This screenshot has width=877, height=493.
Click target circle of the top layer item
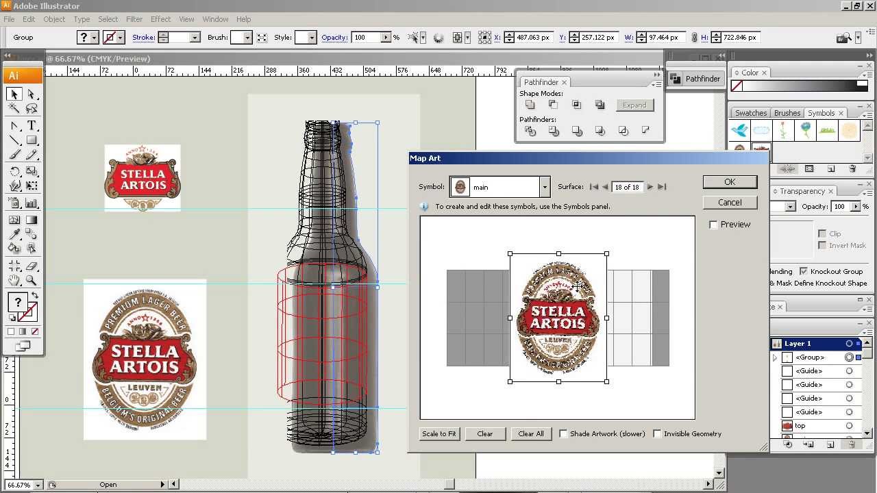click(x=849, y=426)
